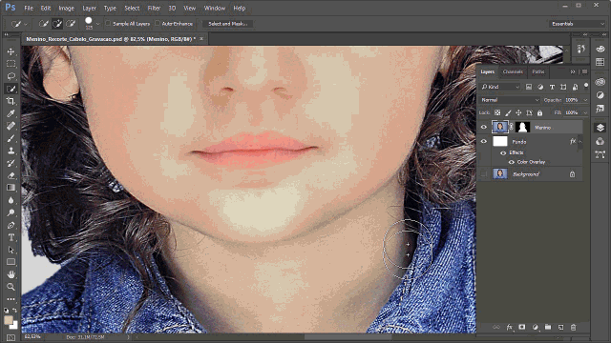The height and width of the screenshot is (343, 611).
Task: Open the blend mode Normal dropdown
Action: [510, 100]
